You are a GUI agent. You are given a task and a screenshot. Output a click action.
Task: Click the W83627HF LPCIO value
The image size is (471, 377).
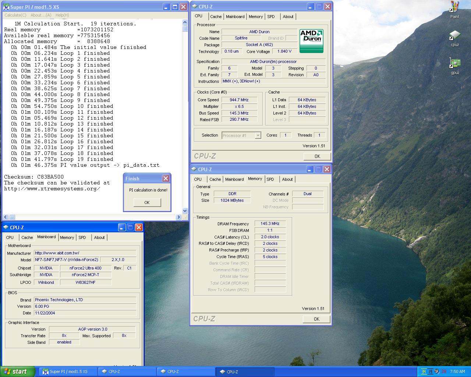tap(85, 282)
